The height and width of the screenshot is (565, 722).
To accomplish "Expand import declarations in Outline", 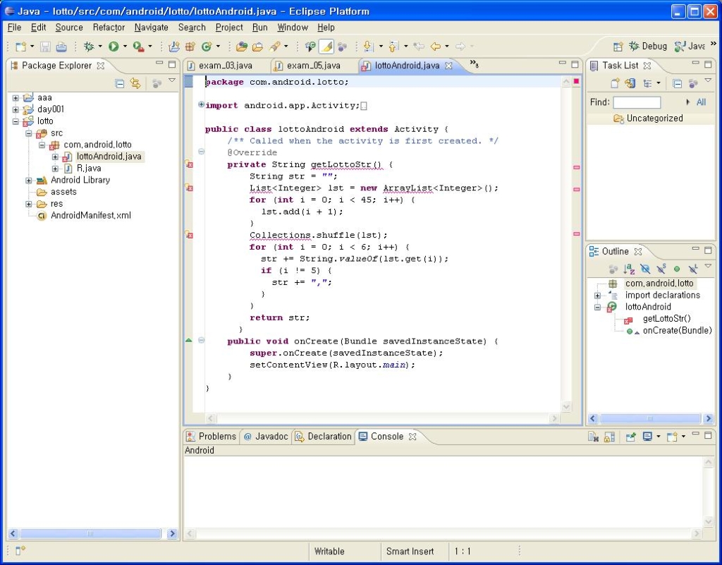I will click(598, 296).
